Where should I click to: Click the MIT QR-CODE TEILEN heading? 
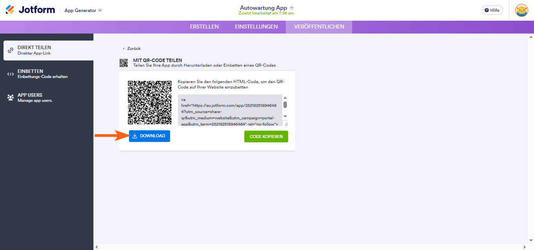pos(158,60)
